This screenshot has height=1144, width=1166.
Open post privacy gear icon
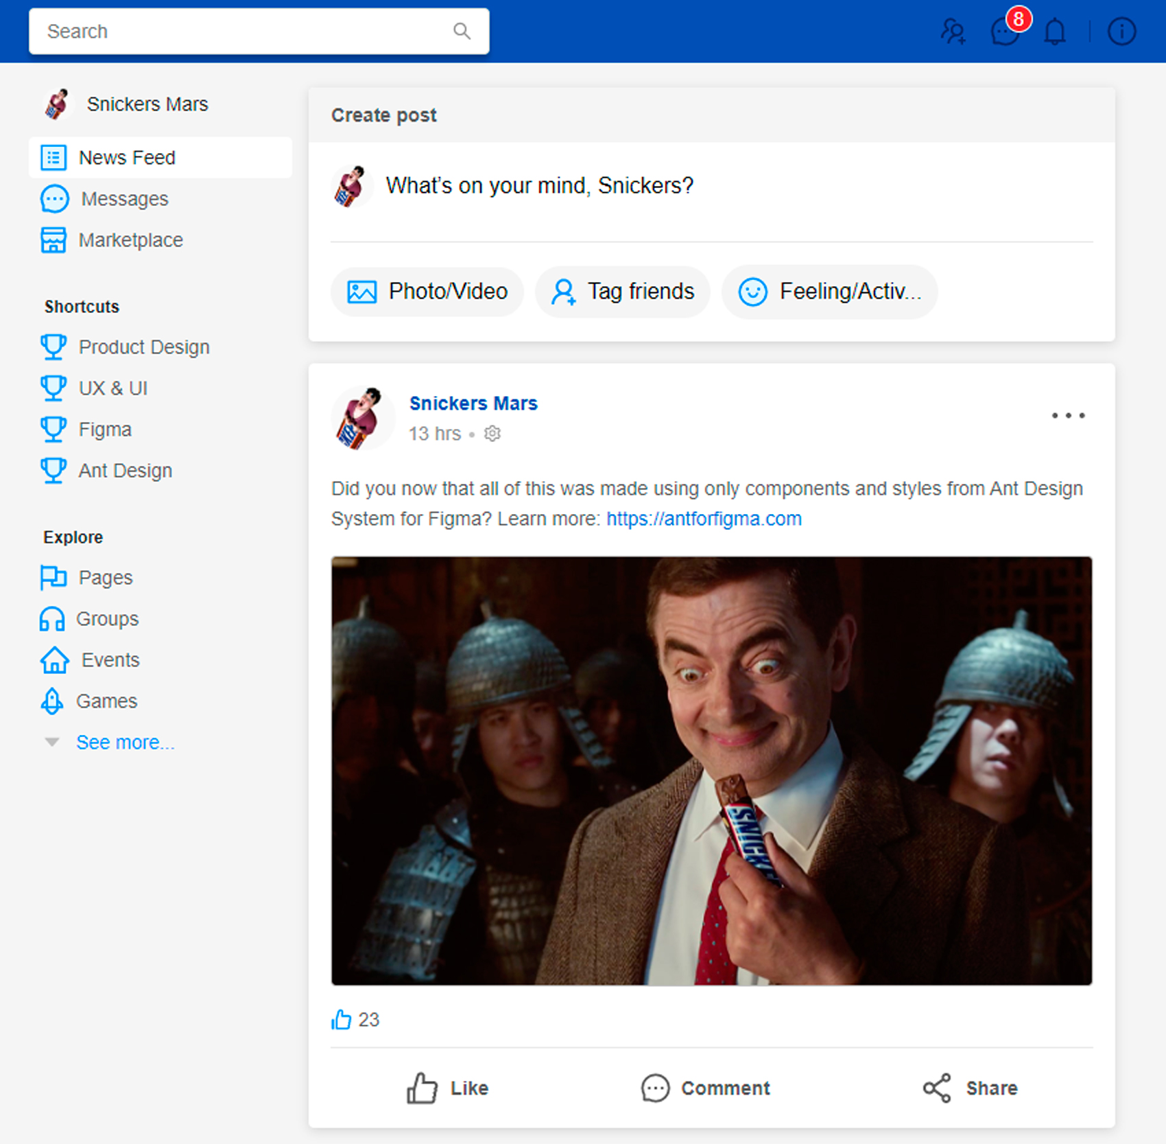tap(492, 434)
